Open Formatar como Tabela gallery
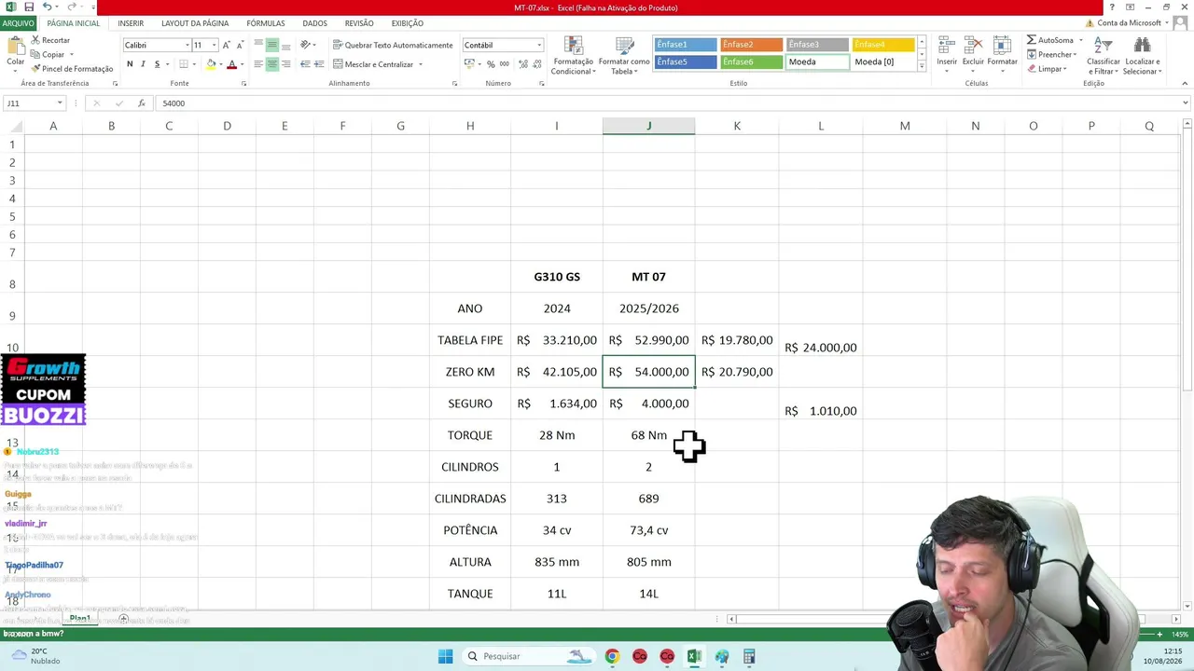The width and height of the screenshot is (1194, 671). pyautogui.click(x=624, y=56)
